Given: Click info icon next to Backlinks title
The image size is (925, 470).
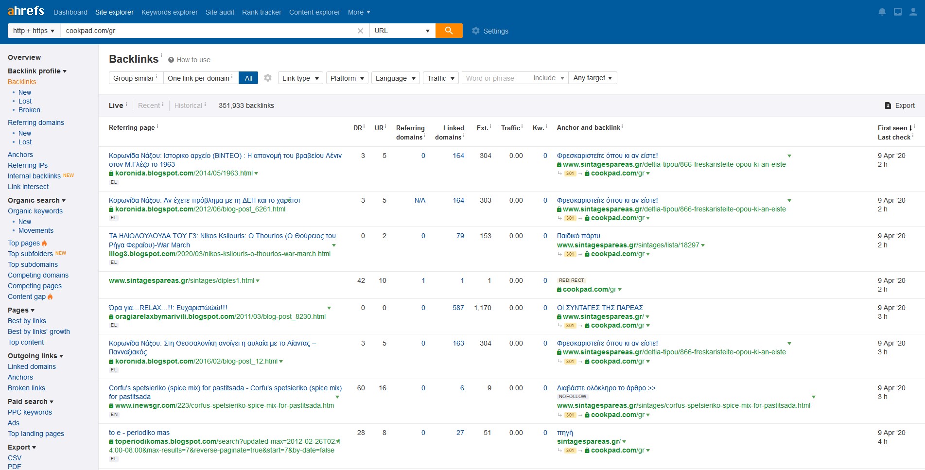Looking at the screenshot, I should click(x=161, y=54).
